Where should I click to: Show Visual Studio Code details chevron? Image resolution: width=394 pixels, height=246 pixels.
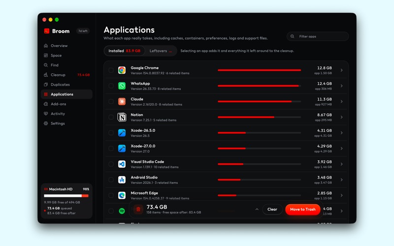pos(341,164)
